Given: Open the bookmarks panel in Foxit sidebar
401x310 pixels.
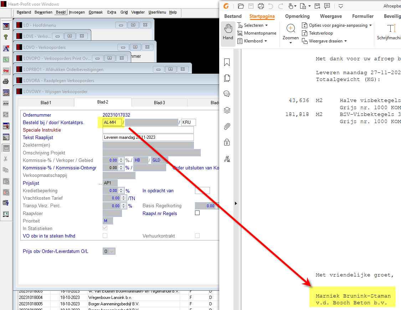Looking at the screenshot, I should pos(227,62).
